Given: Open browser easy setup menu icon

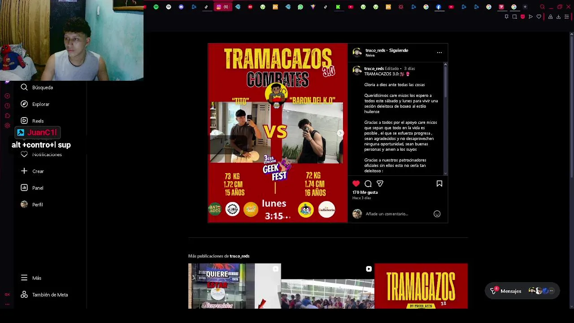Looking at the screenshot, I should click(x=567, y=17).
